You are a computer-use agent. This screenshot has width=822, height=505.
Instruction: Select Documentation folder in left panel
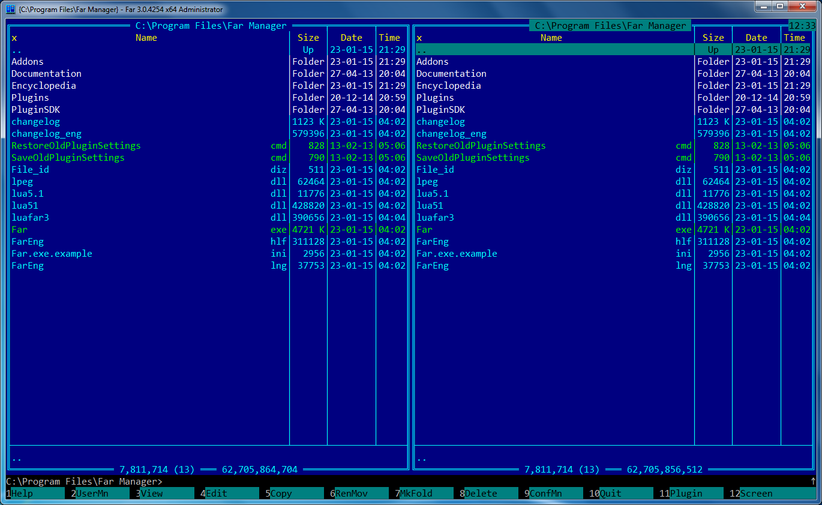tap(208, 74)
